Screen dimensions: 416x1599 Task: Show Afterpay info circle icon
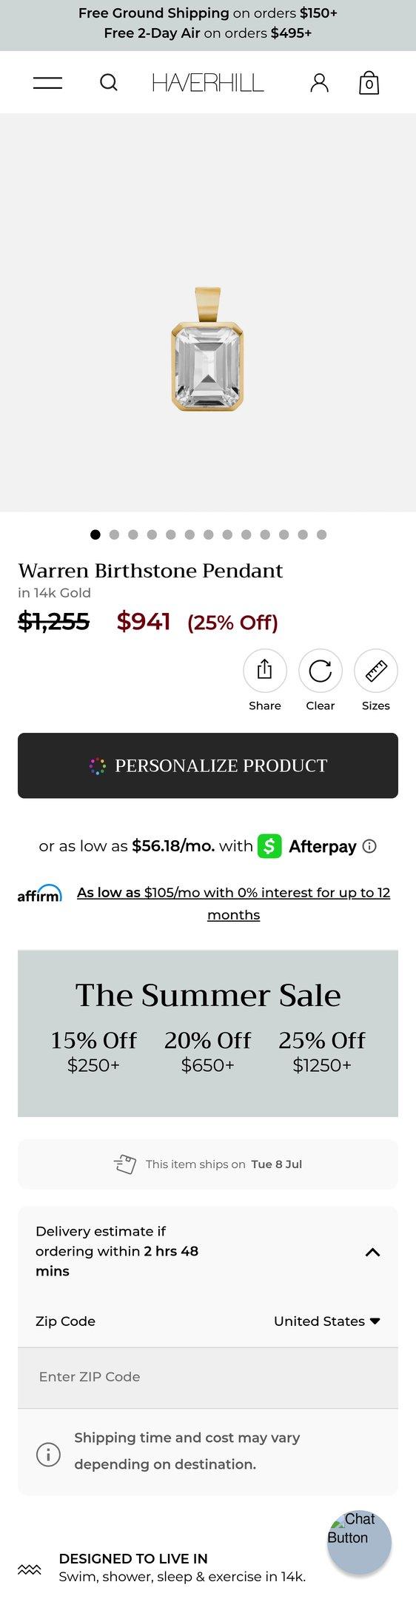(x=370, y=846)
